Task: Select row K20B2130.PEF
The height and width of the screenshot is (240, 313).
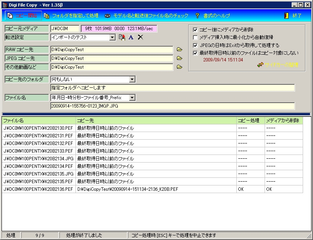Action: (x=152, y=128)
